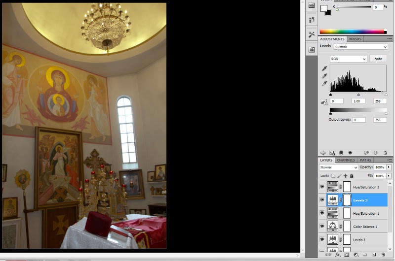The width and height of the screenshot is (395, 261).
Task: Click the white input levels slider
Action: click(386, 95)
